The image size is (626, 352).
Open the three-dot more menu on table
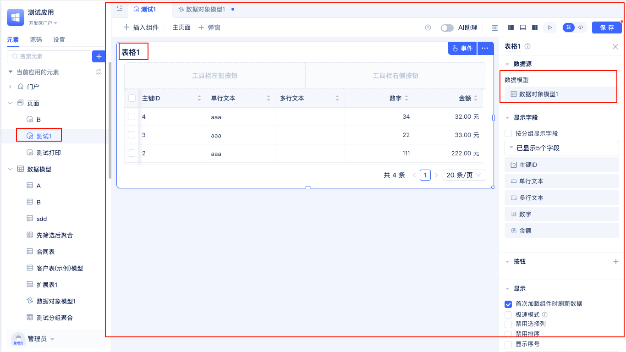pyautogui.click(x=485, y=48)
